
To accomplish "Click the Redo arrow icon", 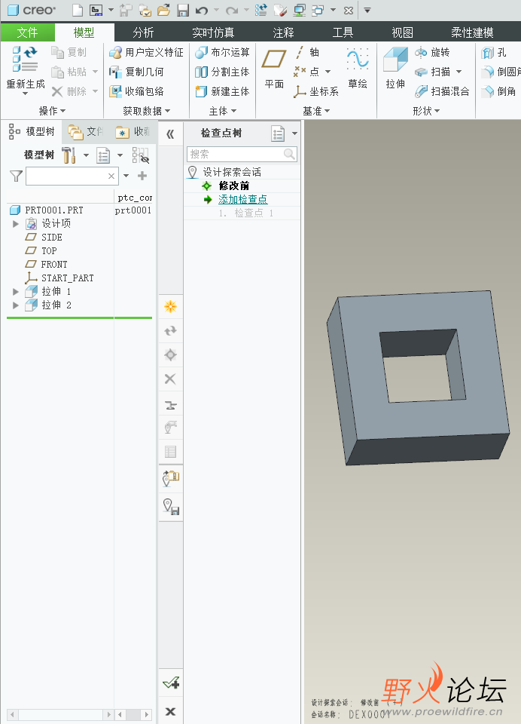I will coord(232,10).
